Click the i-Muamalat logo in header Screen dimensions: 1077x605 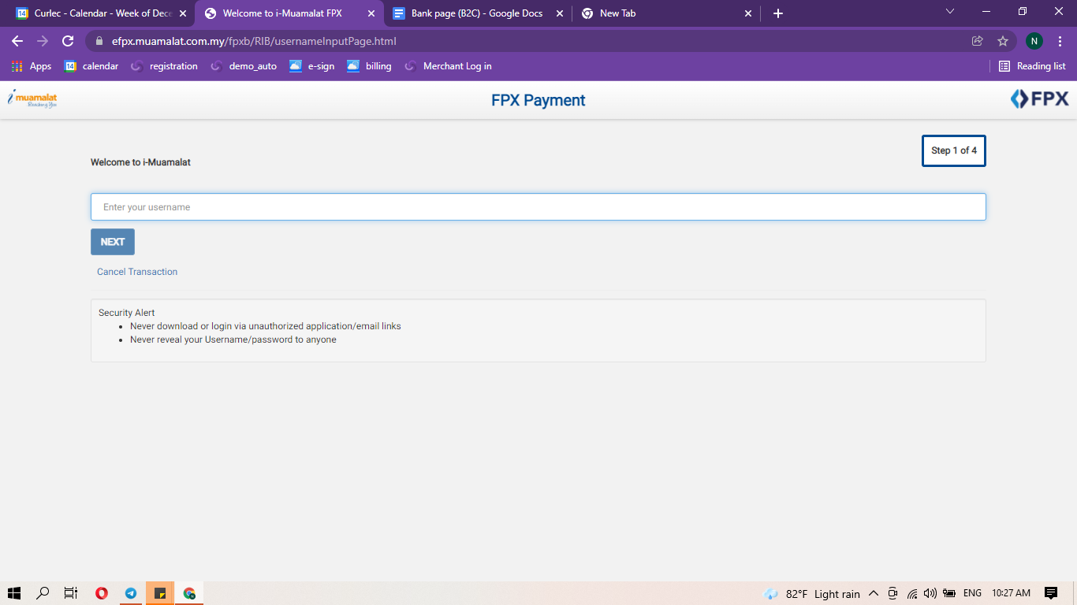tap(32, 99)
